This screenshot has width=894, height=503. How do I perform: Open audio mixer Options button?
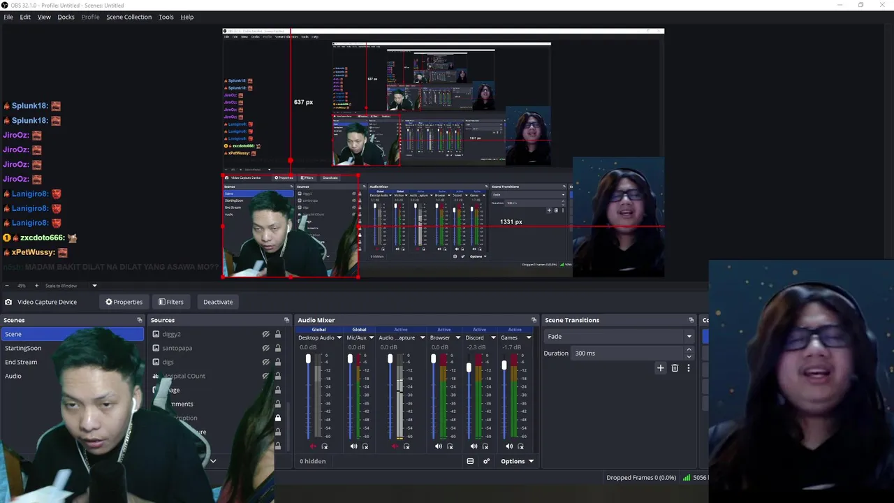[x=518, y=461]
